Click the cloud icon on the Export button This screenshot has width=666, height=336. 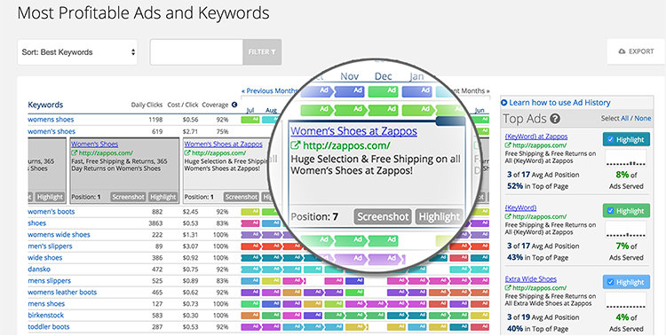[622, 51]
